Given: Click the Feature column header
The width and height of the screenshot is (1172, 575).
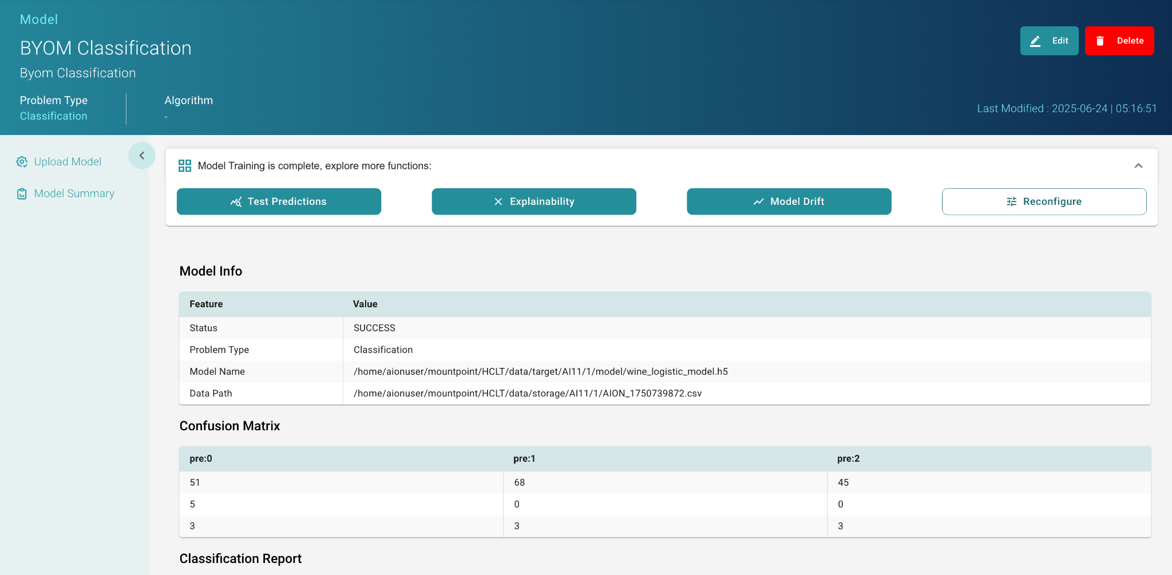Looking at the screenshot, I should pyautogui.click(x=206, y=304).
